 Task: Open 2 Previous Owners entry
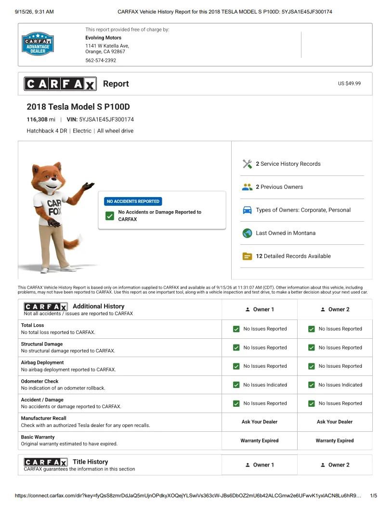[279, 187]
